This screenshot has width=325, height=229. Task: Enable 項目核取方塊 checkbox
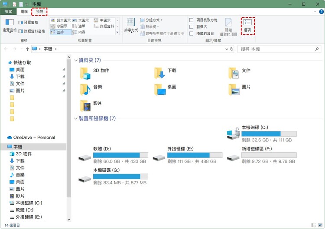pos(191,20)
